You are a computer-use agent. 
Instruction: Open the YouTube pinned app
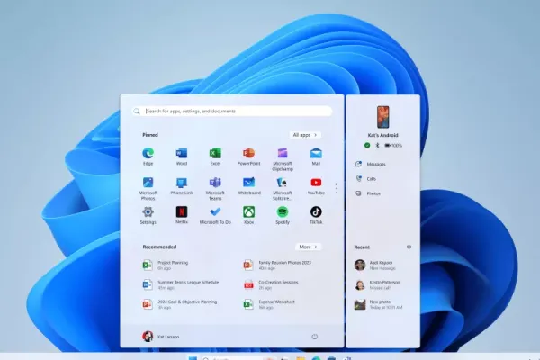tap(316, 185)
